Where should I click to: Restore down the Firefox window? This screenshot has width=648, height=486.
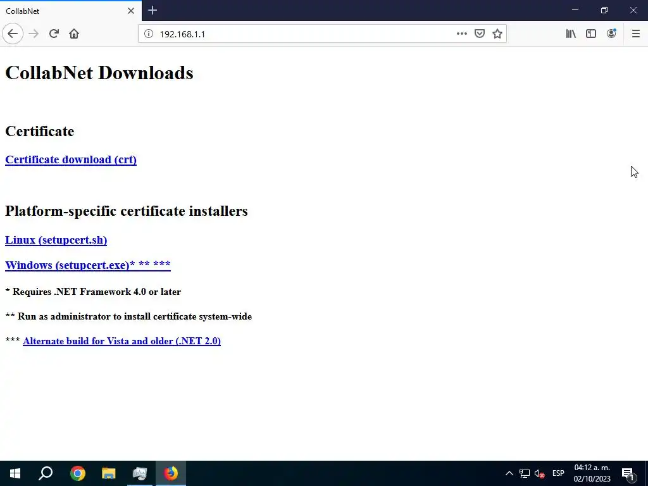pos(604,10)
